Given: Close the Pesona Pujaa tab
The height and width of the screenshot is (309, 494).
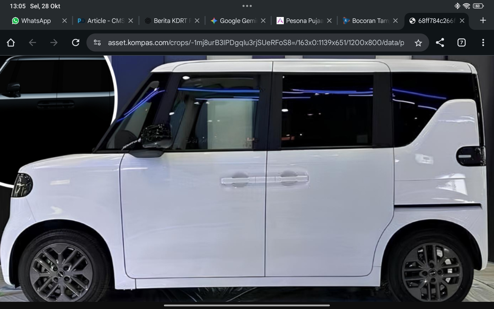Looking at the screenshot, I should point(329,21).
